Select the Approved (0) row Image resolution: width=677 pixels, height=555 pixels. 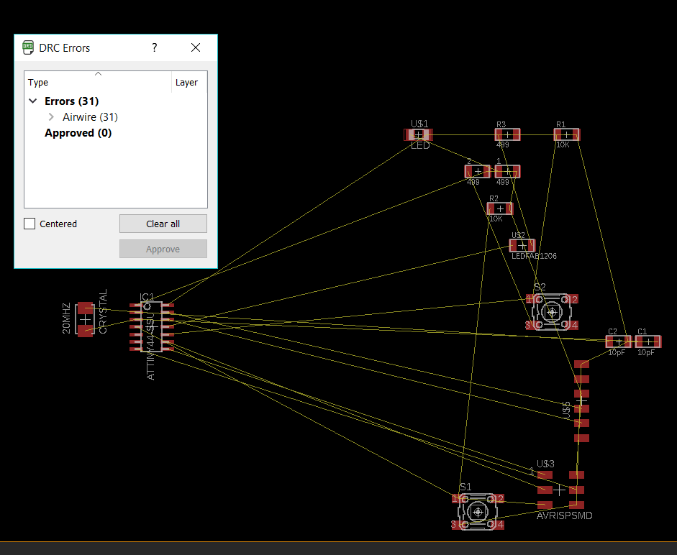pos(78,133)
